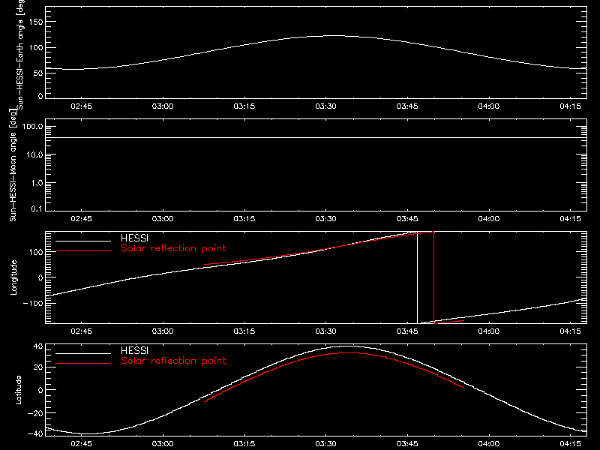
Task: Click the -100 tick on the Longitude axis
Action: pyautogui.click(x=33, y=304)
